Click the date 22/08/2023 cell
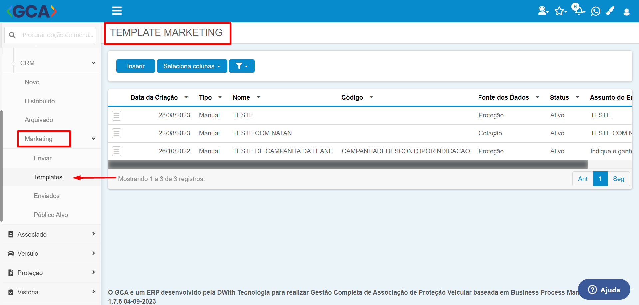The image size is (639, 305). point(174,133)
